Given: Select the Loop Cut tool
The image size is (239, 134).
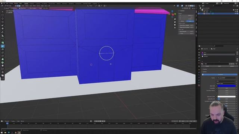Looking at the screenshot, I should (3, 53).
